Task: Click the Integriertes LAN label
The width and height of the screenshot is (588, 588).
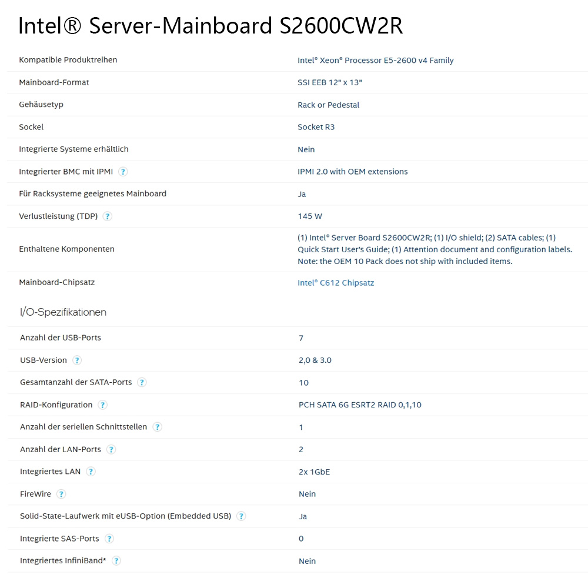Action: click(50, 472)
